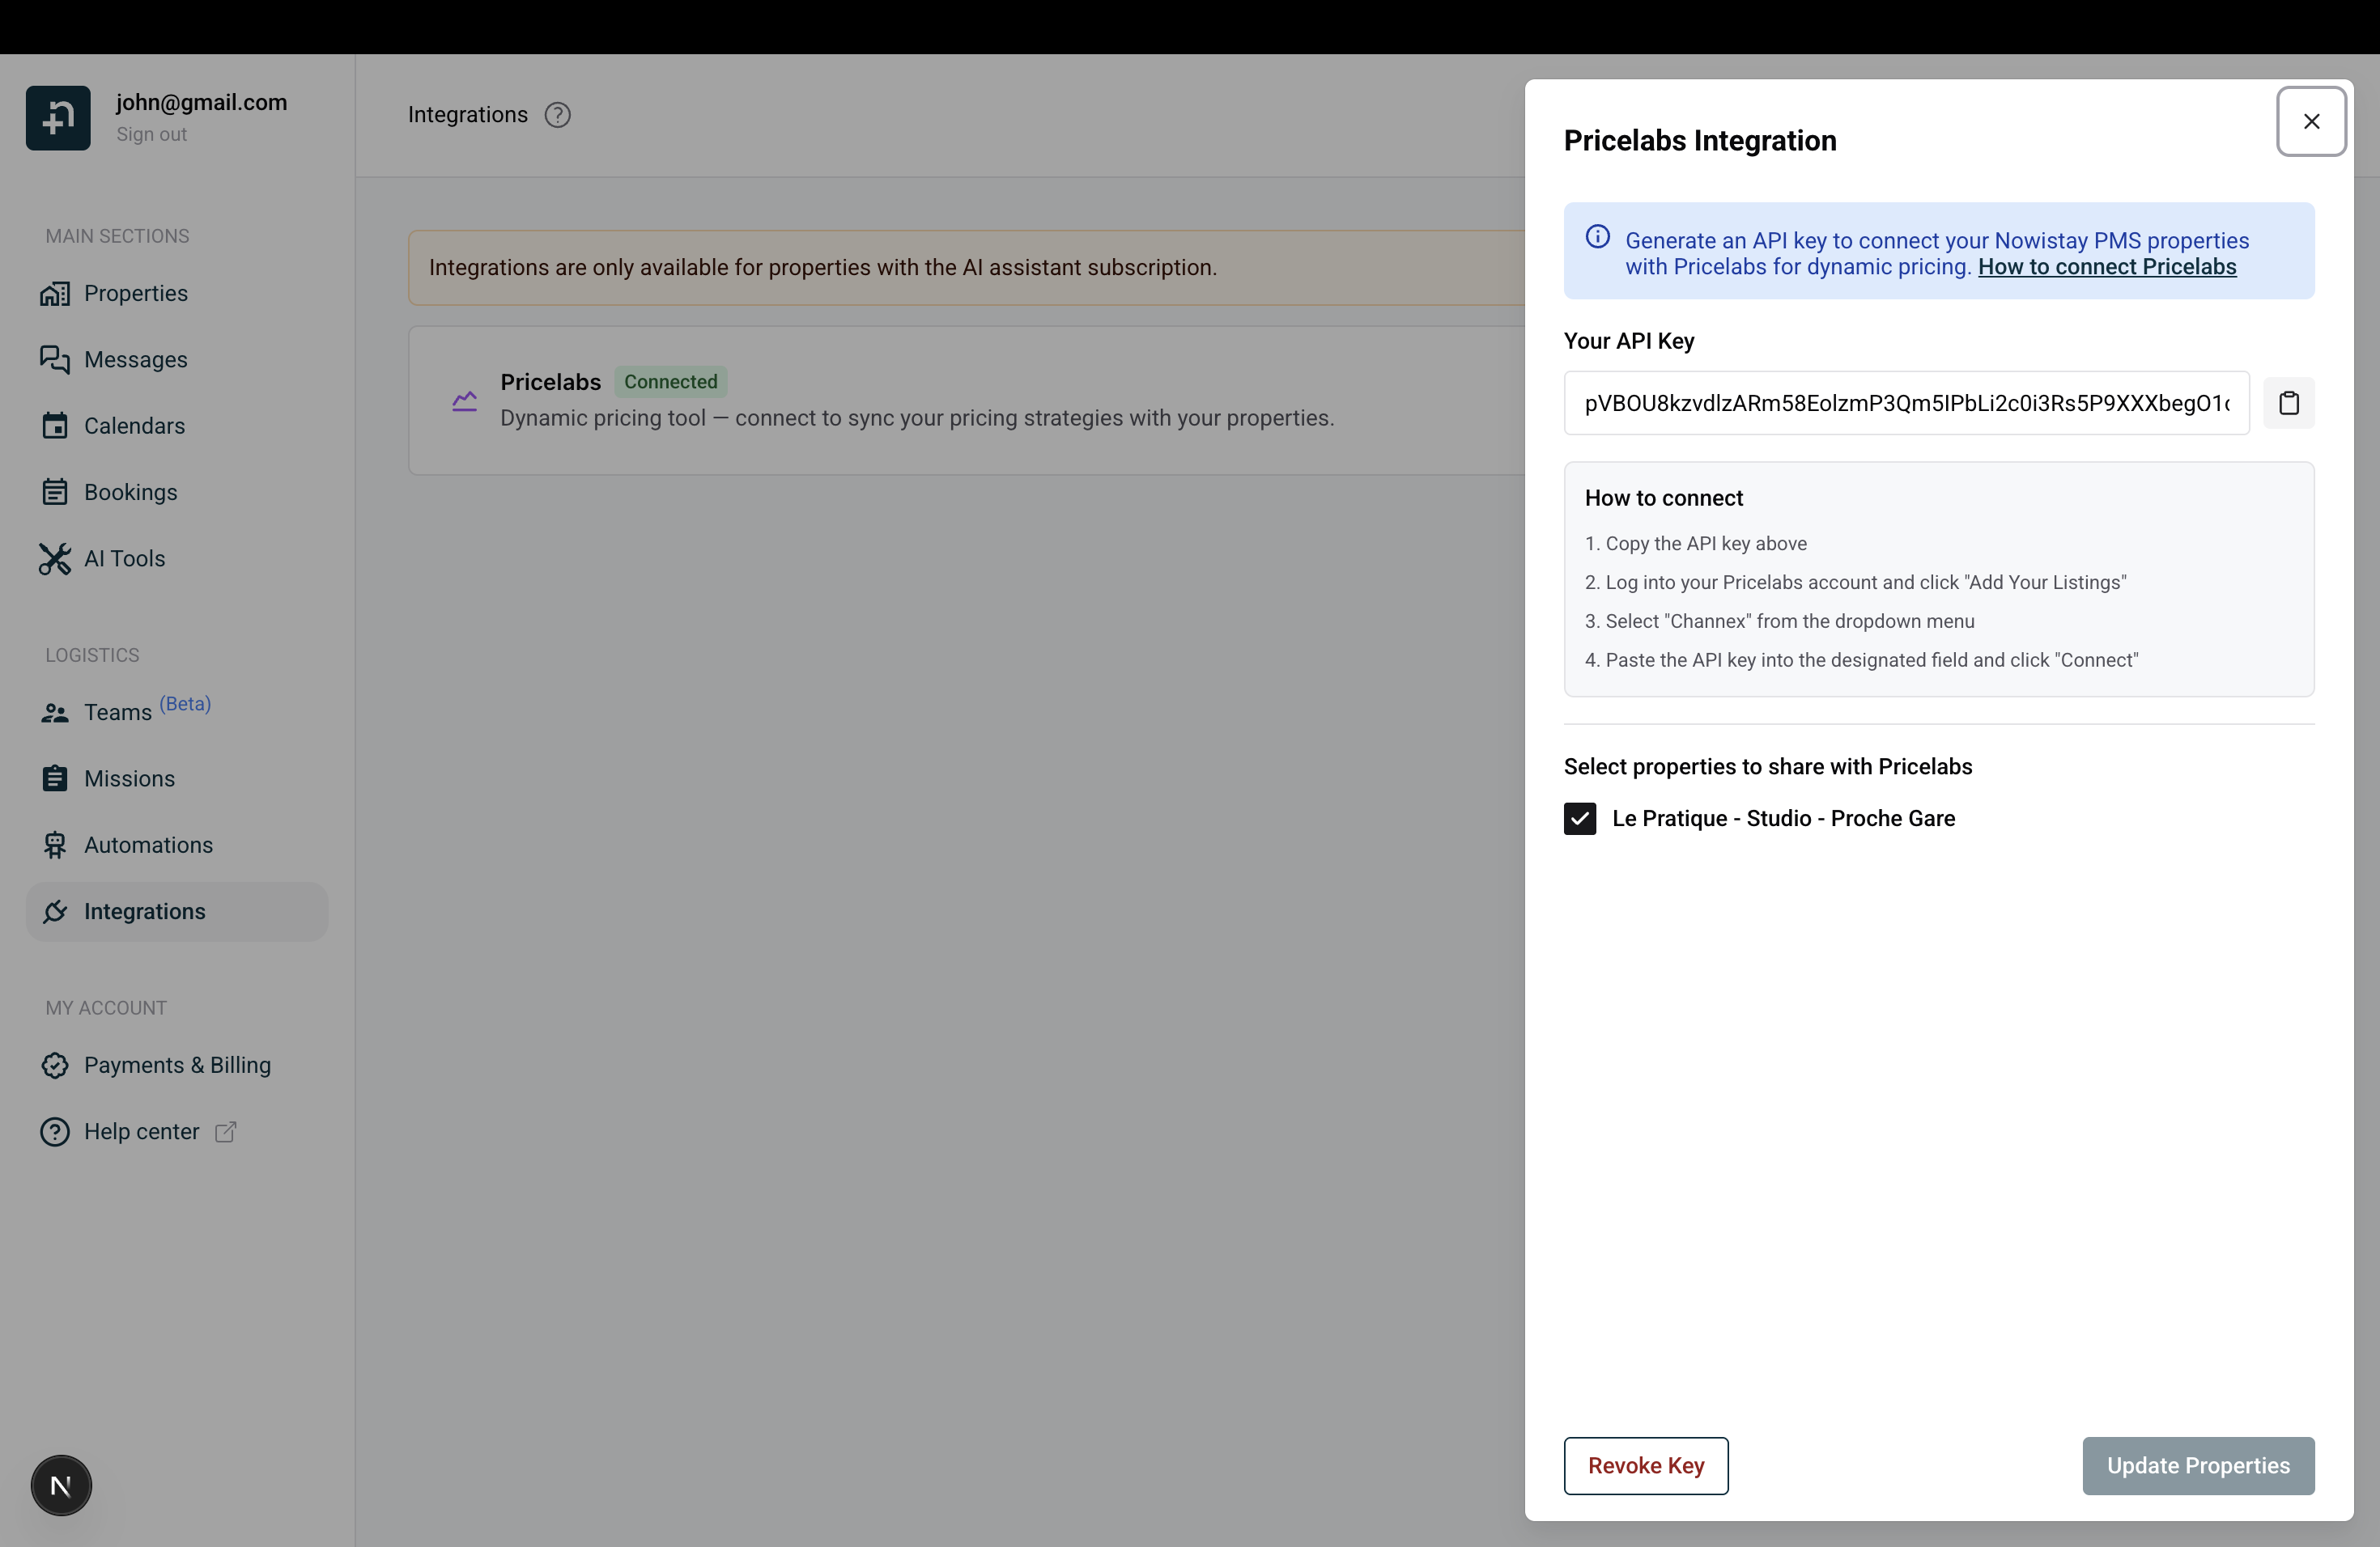The width and height of the screenshot is (2380, 1547).
Task: Click the Integrations page title
Action: [x=468, y=115]
